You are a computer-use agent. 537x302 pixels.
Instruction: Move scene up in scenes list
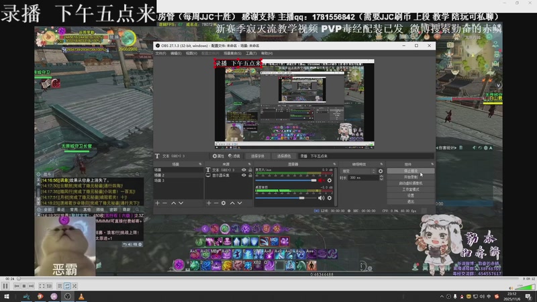pyautogui.click(x=174, y=203)
